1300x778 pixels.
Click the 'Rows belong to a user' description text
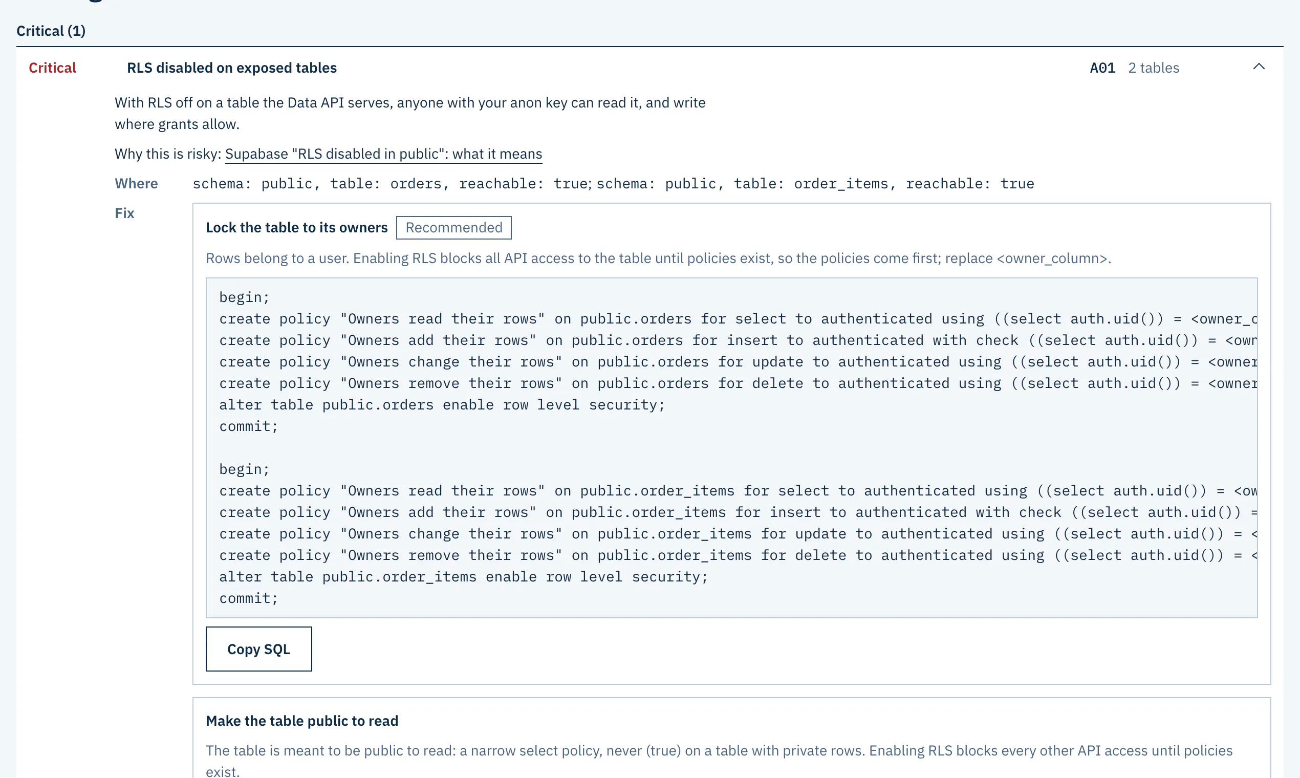658,258
